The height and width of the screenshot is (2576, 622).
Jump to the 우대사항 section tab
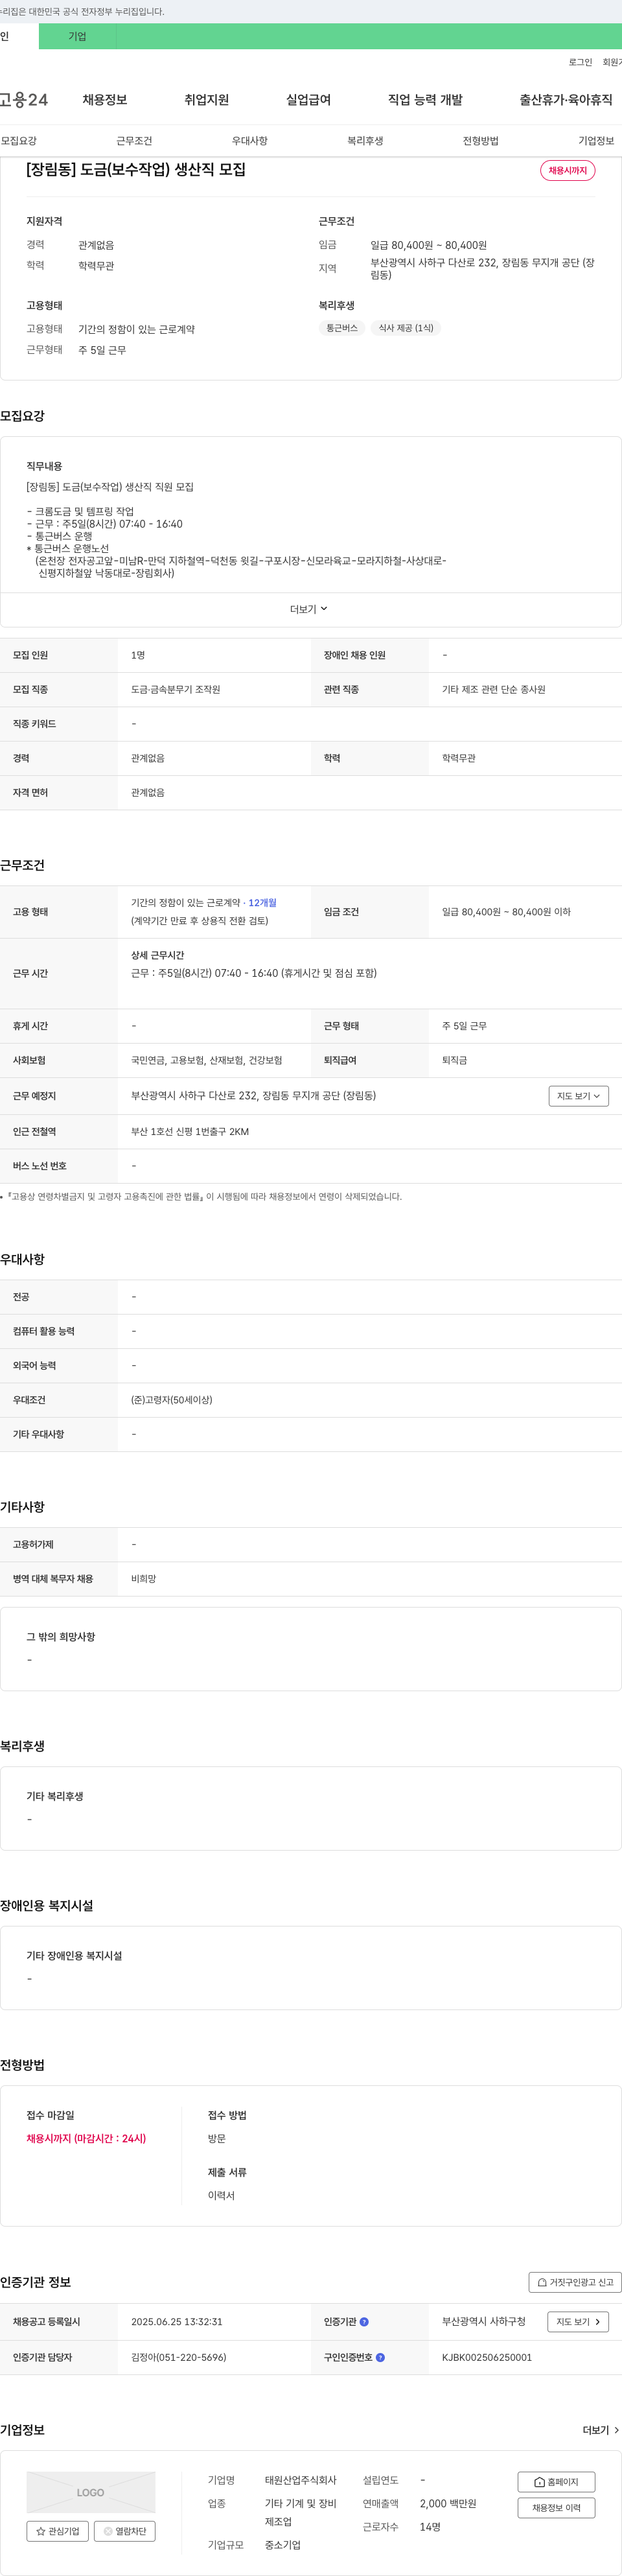250,141
